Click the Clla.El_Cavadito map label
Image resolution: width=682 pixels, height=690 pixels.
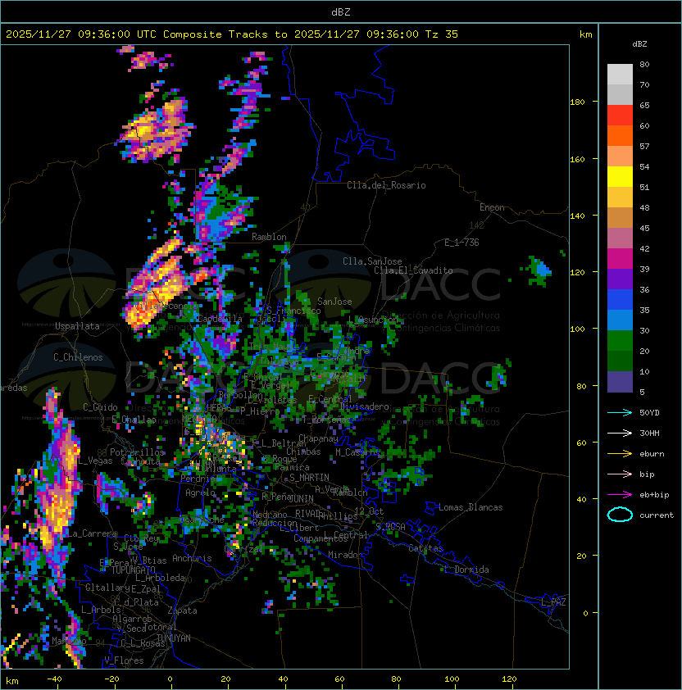pyautogui.click(x=413, y=270)
